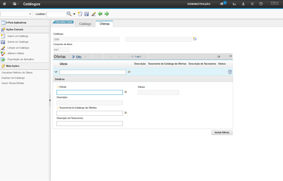Viewport: 283px width, 181px height.
Task: Delete the offer row using trash icon
Action: 230,72
